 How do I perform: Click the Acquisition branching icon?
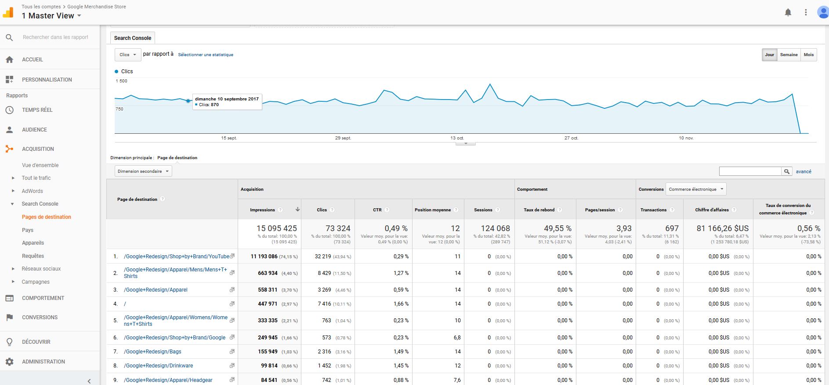point(9,149)
